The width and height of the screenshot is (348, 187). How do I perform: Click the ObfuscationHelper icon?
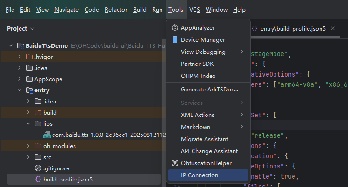tap(175, 163)
